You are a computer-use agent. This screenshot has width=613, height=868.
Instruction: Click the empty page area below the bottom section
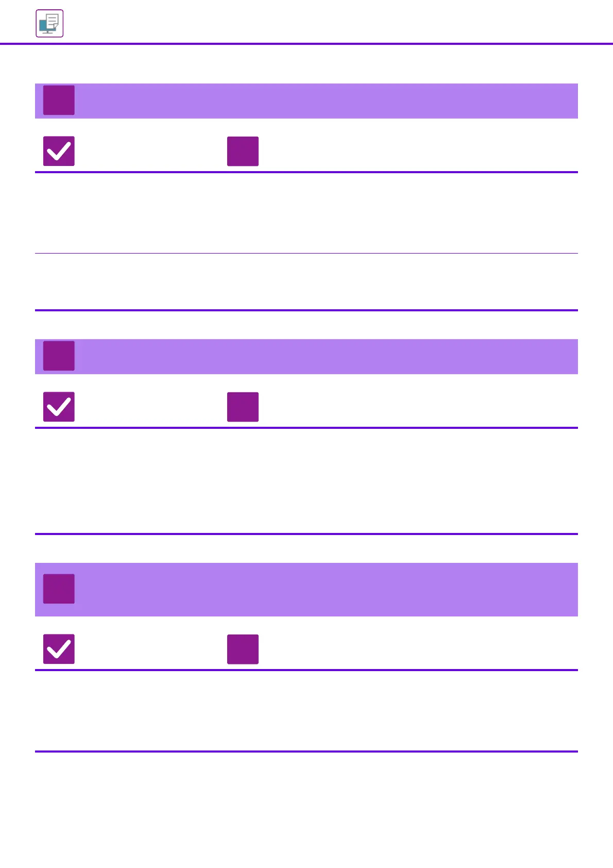click(306, 809)
